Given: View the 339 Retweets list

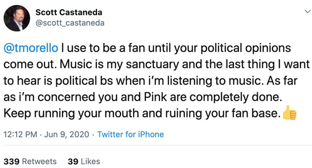Looking at the screenshot, I should [30, 161].
